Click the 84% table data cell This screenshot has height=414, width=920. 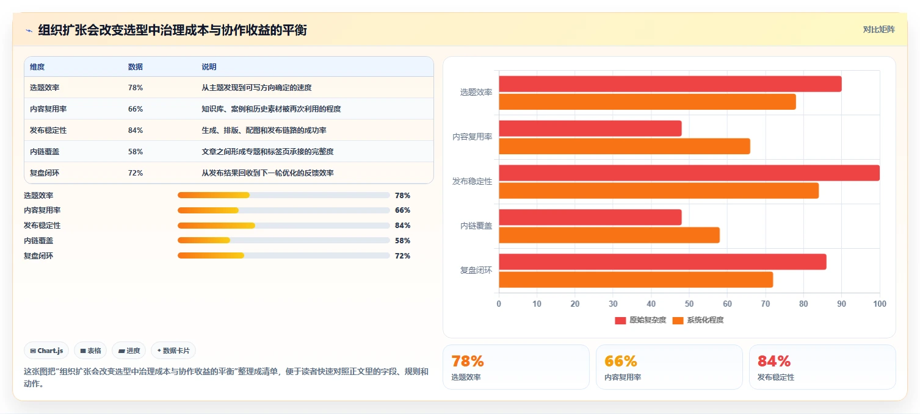click(x=136, y=130)
